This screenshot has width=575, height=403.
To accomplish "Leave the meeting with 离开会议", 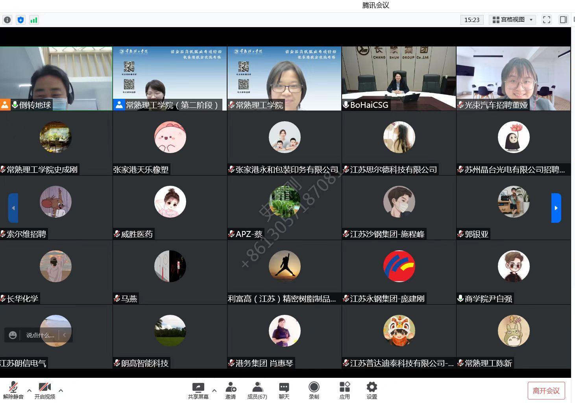I will pyautogui.click(x=546, y=391).
